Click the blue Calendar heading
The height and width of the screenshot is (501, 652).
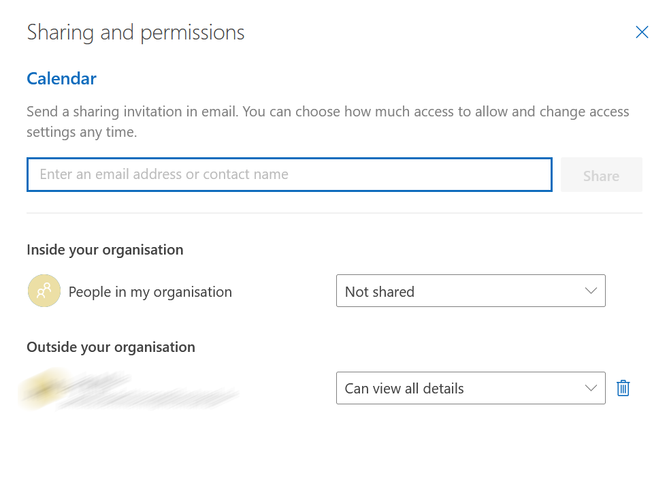(x=61, y=79)
